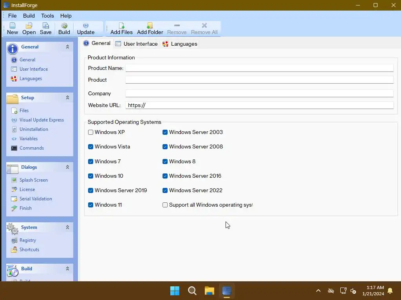Click the Company input field
401x300 pixels.
point(259,94)
